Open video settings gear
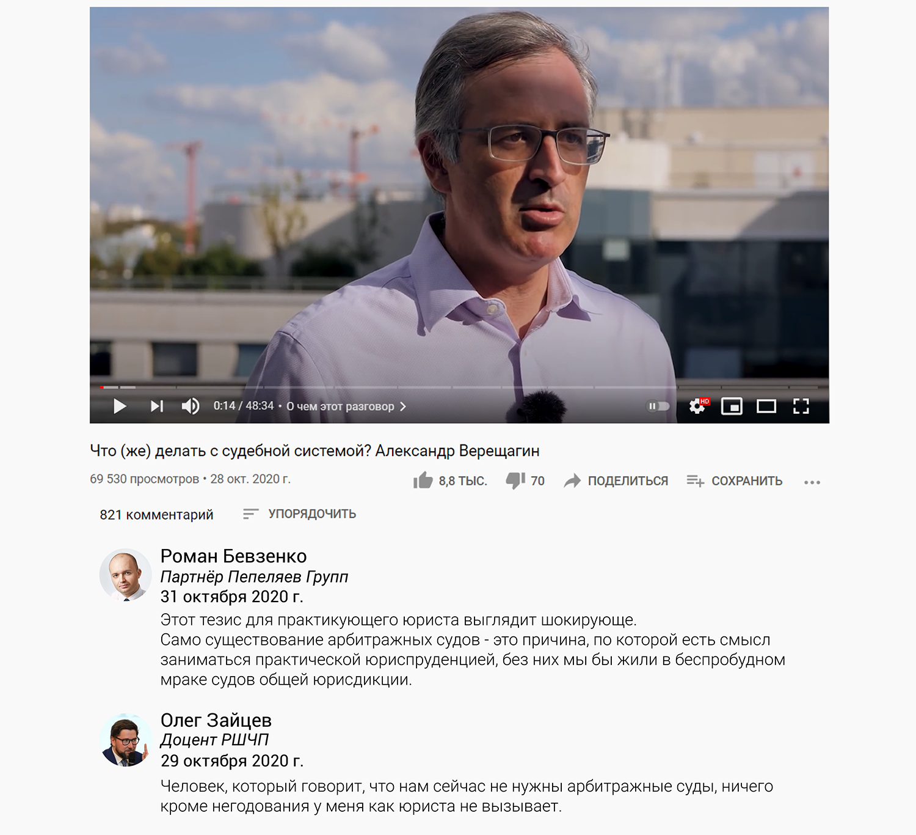Screen dimensions: 916x835 698,406
